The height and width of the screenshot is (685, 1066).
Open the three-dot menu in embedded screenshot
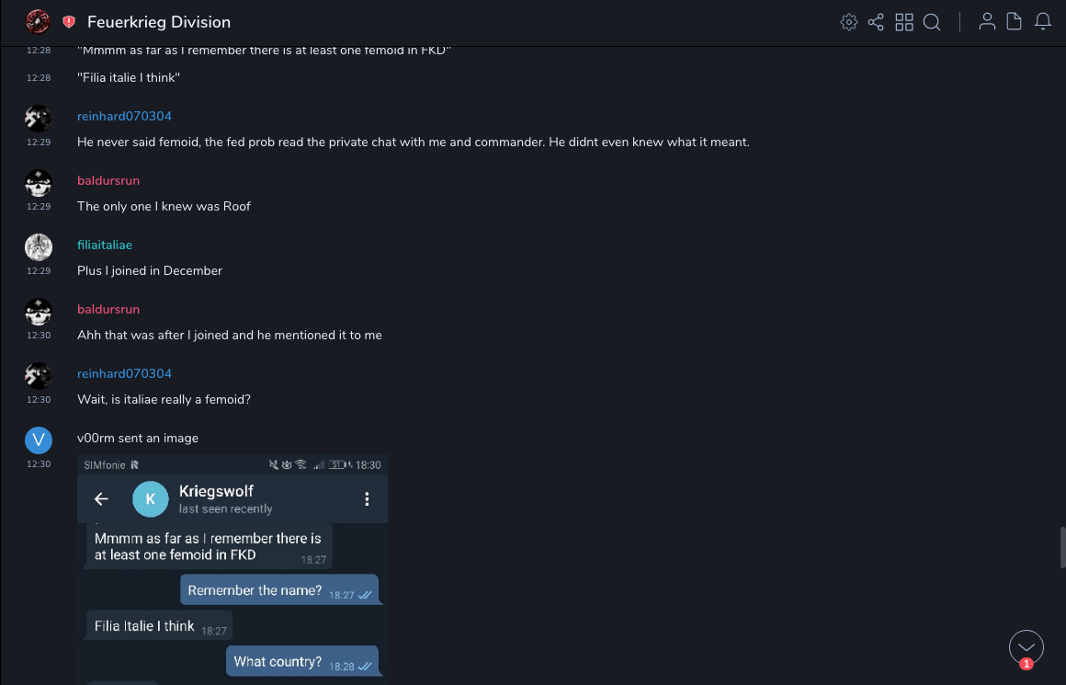tap(367, 499)
